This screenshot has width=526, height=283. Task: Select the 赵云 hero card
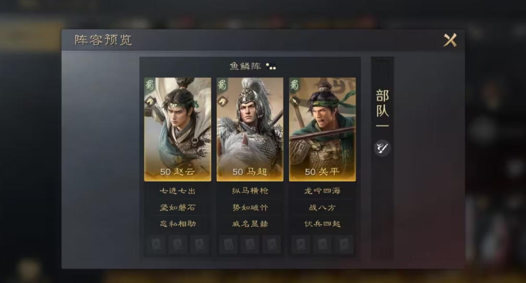click(177, 129)
